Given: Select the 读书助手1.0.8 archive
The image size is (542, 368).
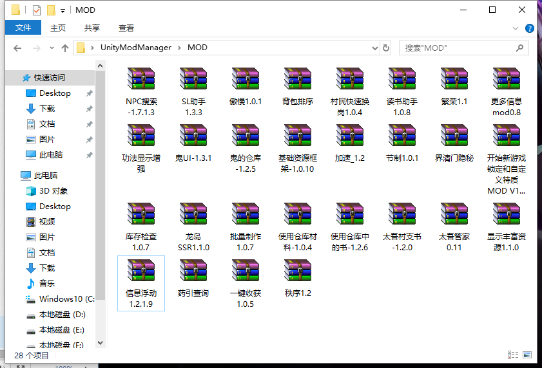Looking at the screenshot, I should coord(402,91).
